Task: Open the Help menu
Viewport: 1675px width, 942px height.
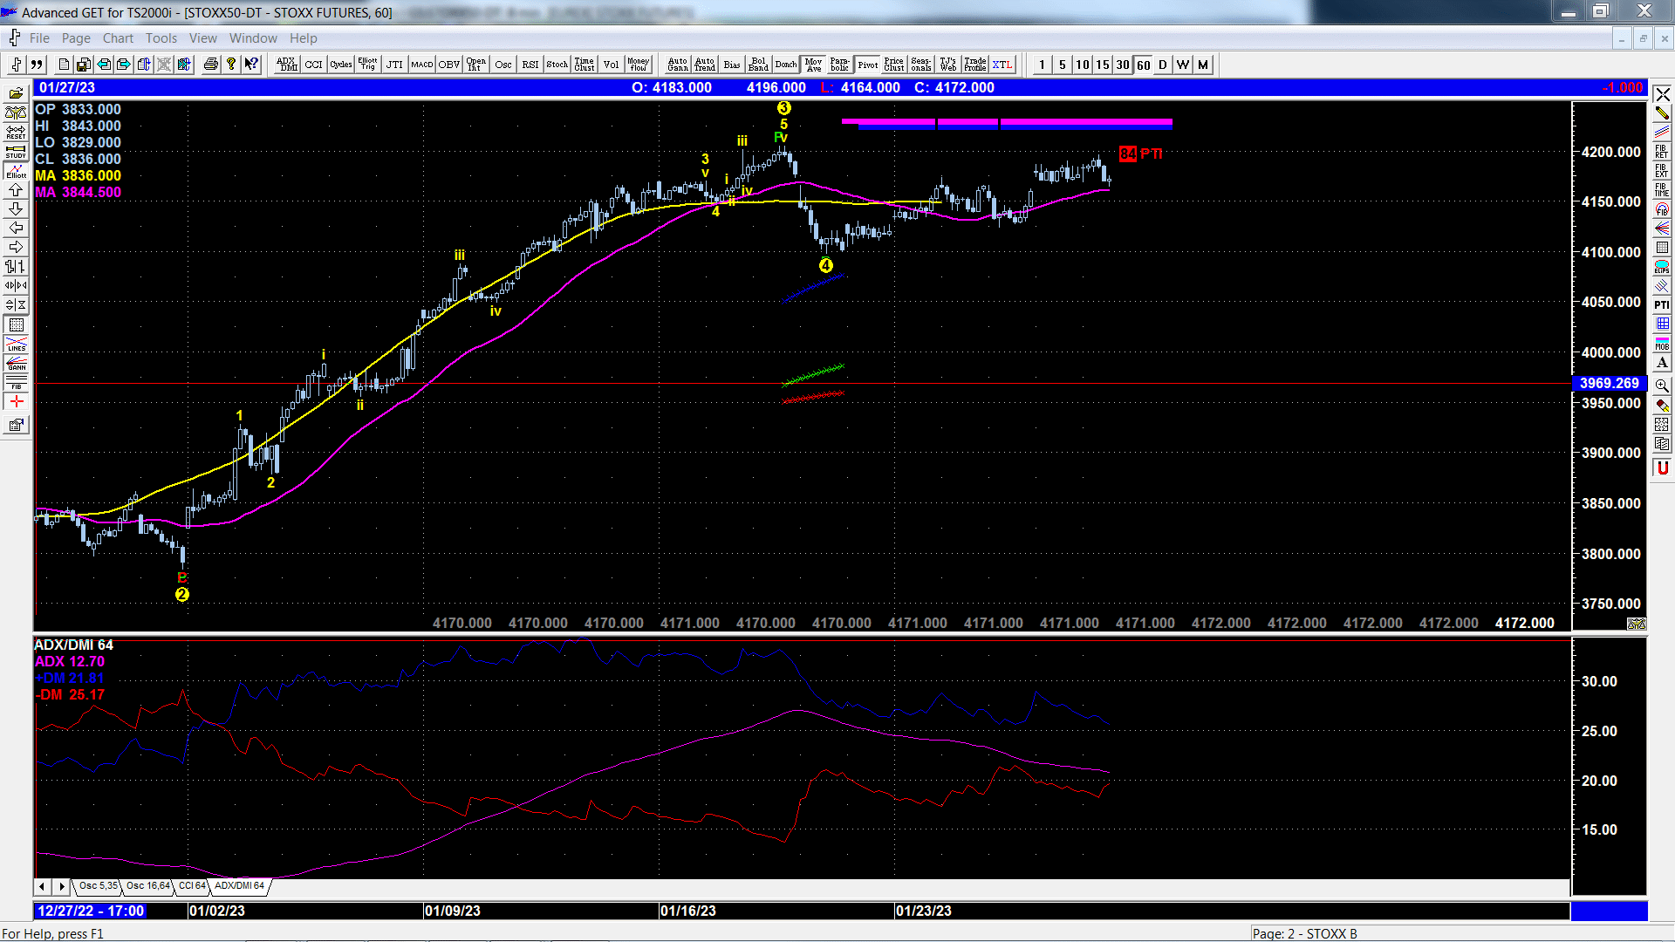Action: point(304,38)
